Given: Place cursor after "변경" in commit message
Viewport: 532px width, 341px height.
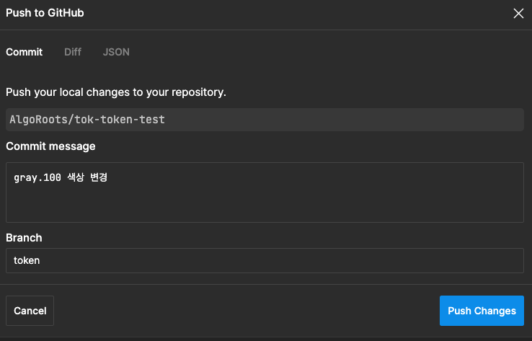Looking at the screenshot, I should click(x=109, y=177).
